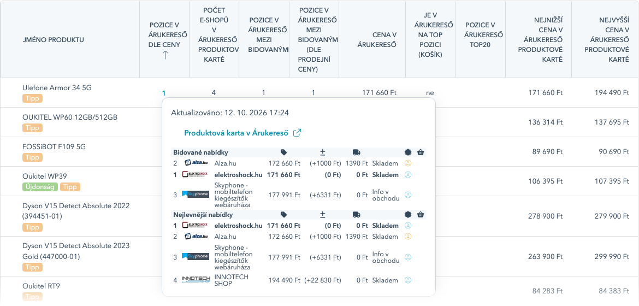Click user icon for Skyphone in Nejlevnější nabídky

point(408,257)
